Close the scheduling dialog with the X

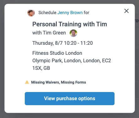(126, 11)
